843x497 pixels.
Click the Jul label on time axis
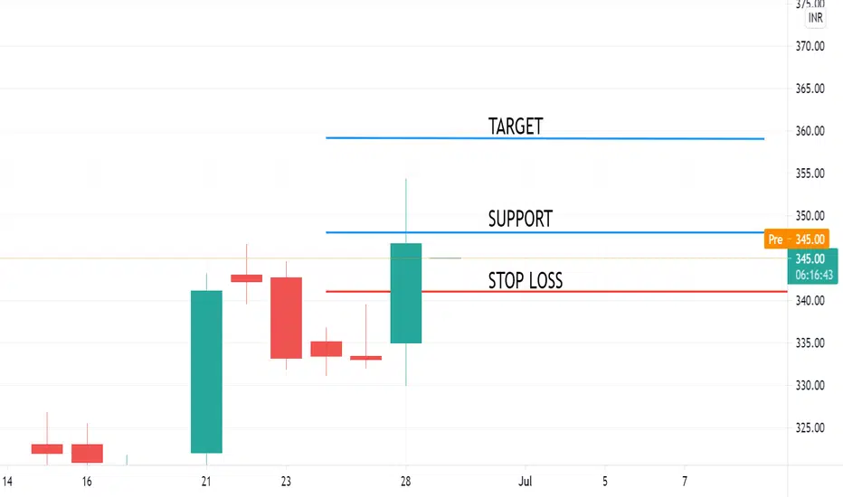526,482
